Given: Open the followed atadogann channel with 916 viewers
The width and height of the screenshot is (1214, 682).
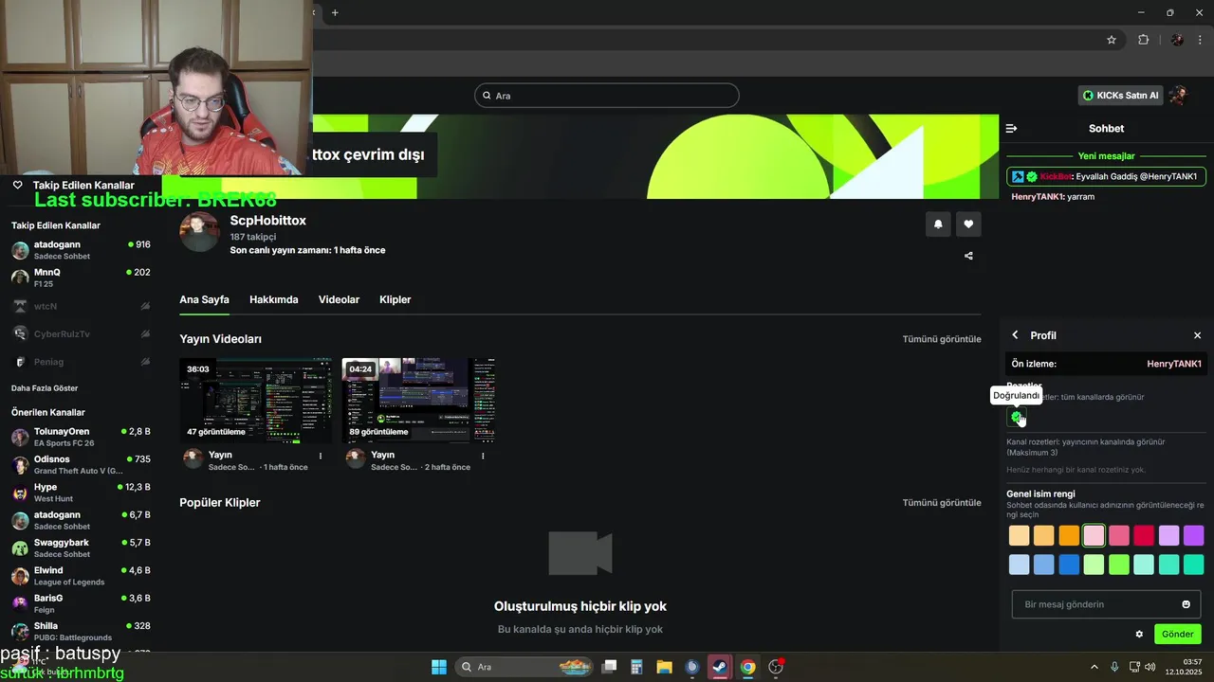Looking at the screenshot, I should (x=81, y=250).
